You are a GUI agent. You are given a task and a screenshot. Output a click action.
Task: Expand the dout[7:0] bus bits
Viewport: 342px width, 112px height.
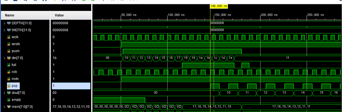[x=4, y=93]
